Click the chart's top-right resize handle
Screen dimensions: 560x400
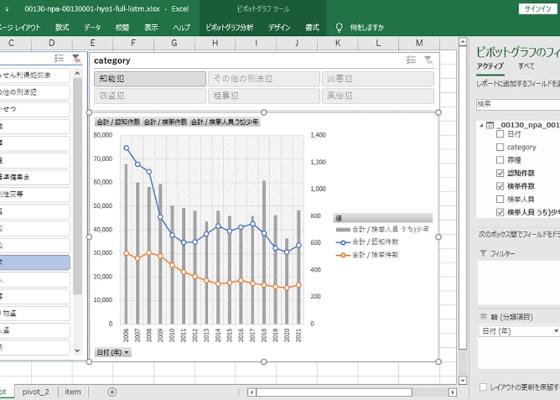(439, 112)
